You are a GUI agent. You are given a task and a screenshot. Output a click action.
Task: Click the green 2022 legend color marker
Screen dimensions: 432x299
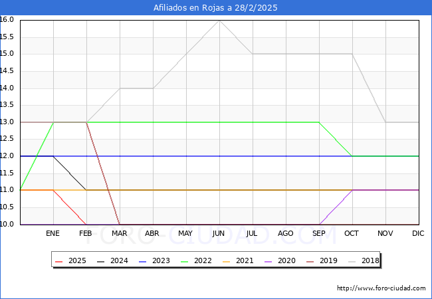tap(185, 261)
